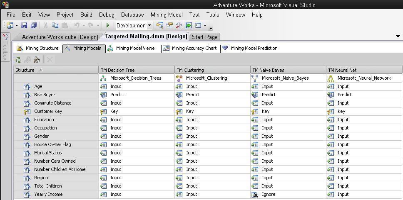
Task: Click the Age structure column icon
Action: point(27,87)
